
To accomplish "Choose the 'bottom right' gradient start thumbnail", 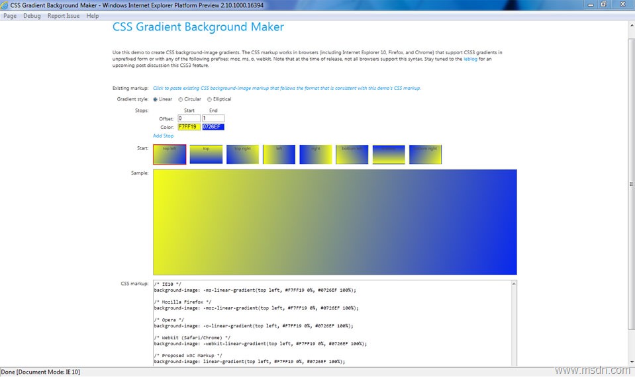I will coord(425,155).
